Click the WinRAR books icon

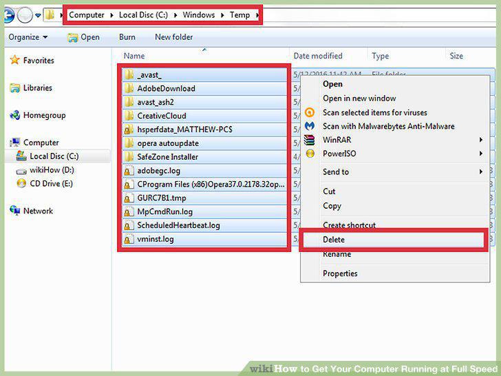click(x=310, y=140)
